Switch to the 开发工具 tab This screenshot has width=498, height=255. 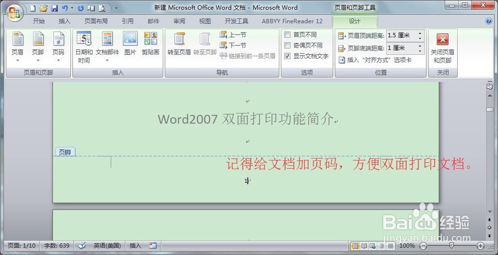point(236,21)
